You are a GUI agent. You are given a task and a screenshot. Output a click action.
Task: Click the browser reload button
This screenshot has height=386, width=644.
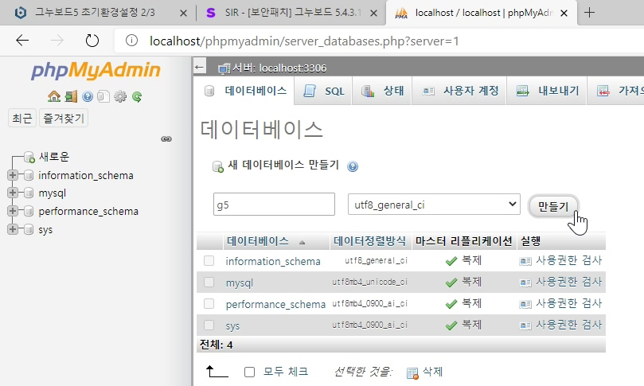click(x=92, y=41)
